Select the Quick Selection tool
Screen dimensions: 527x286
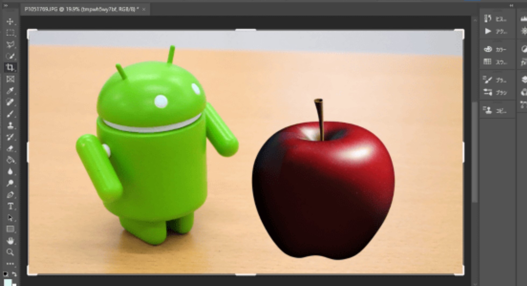pos(10,56)
